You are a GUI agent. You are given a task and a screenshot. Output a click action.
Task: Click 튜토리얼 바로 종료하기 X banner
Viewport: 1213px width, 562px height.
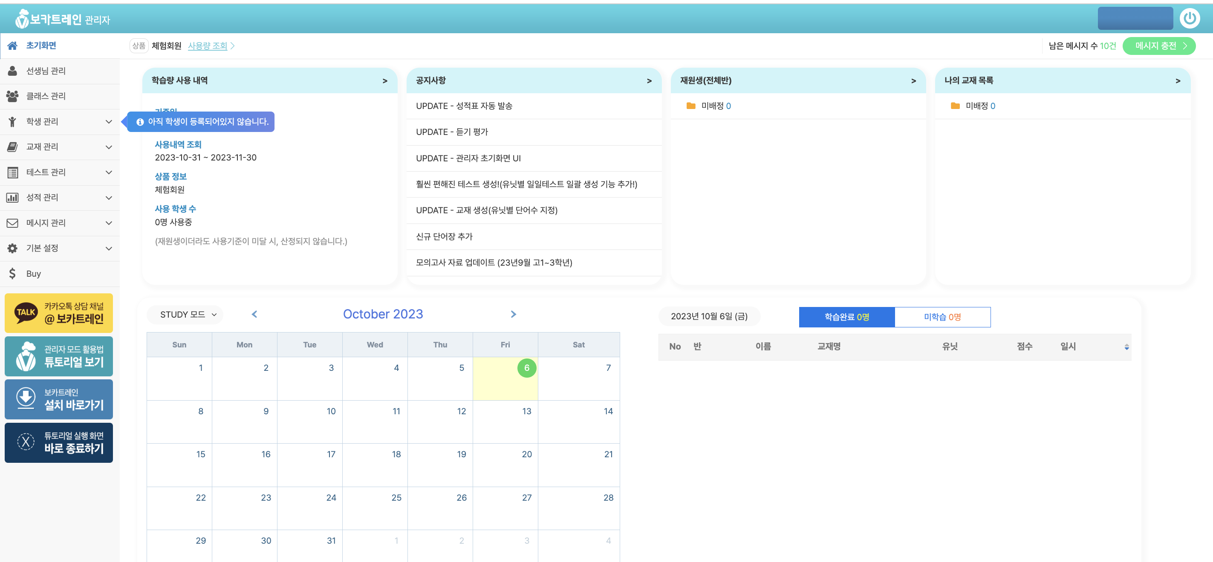[x=59, y=442]
